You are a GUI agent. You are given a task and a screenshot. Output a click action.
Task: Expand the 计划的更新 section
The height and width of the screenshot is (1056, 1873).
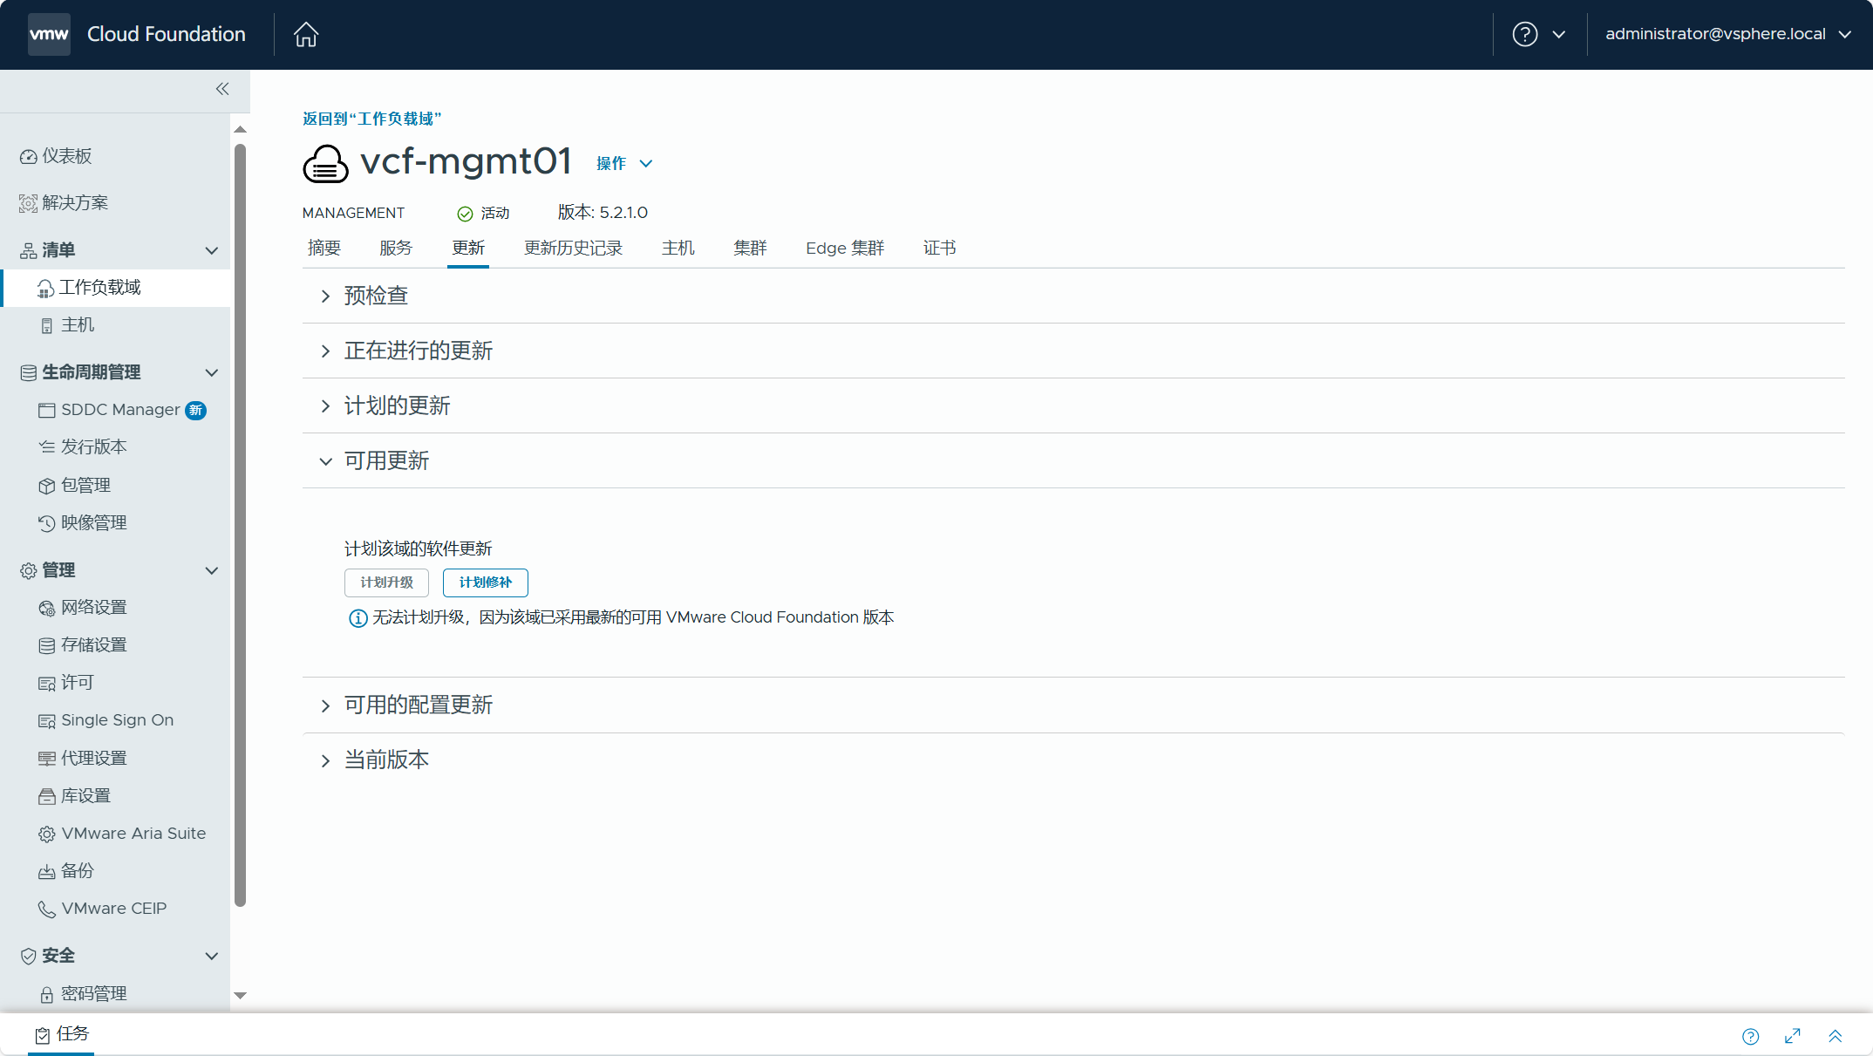(x=325, y=406)
